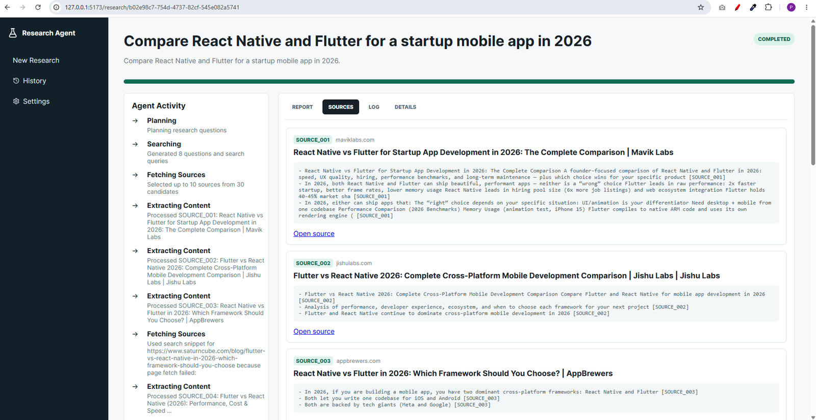Screen dimensions: 816x420
Task: Click the arrow icon beside Planning
Action: [x=135, y=121]
